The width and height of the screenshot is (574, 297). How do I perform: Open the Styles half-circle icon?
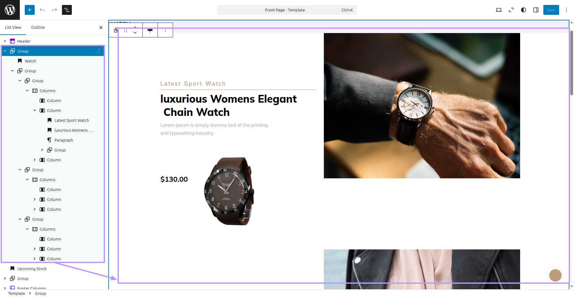point(524,10)
